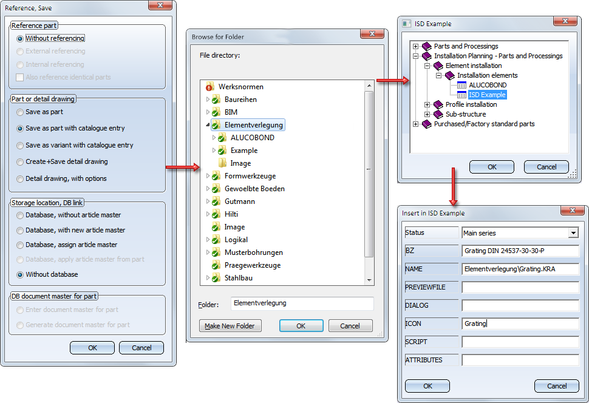The image size is (589, 403).
Task: Click the Folder name input field
Action: pyautogui.click(x=302, y=303)
